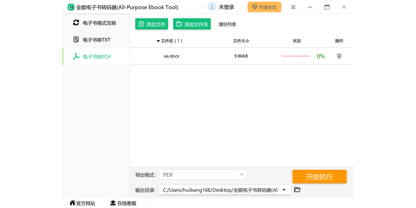
Task: Click the 电子书转TXT sidebar icon
Action: point(76,39)
